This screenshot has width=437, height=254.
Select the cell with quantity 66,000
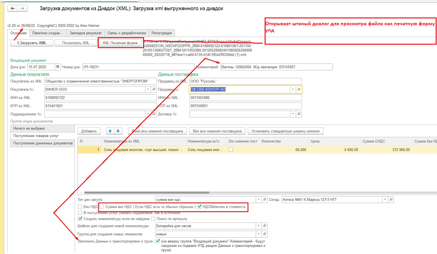(x=284, y=150)
